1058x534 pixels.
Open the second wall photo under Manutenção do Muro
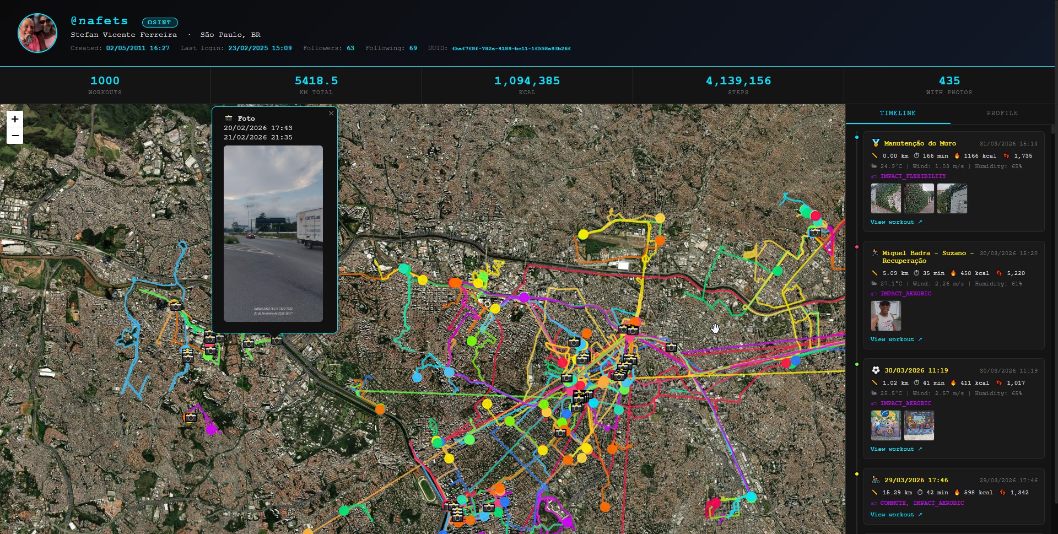point(919,198)
